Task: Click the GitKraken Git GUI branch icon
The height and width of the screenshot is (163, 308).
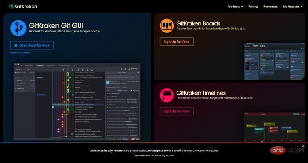Action: [18, 28]
